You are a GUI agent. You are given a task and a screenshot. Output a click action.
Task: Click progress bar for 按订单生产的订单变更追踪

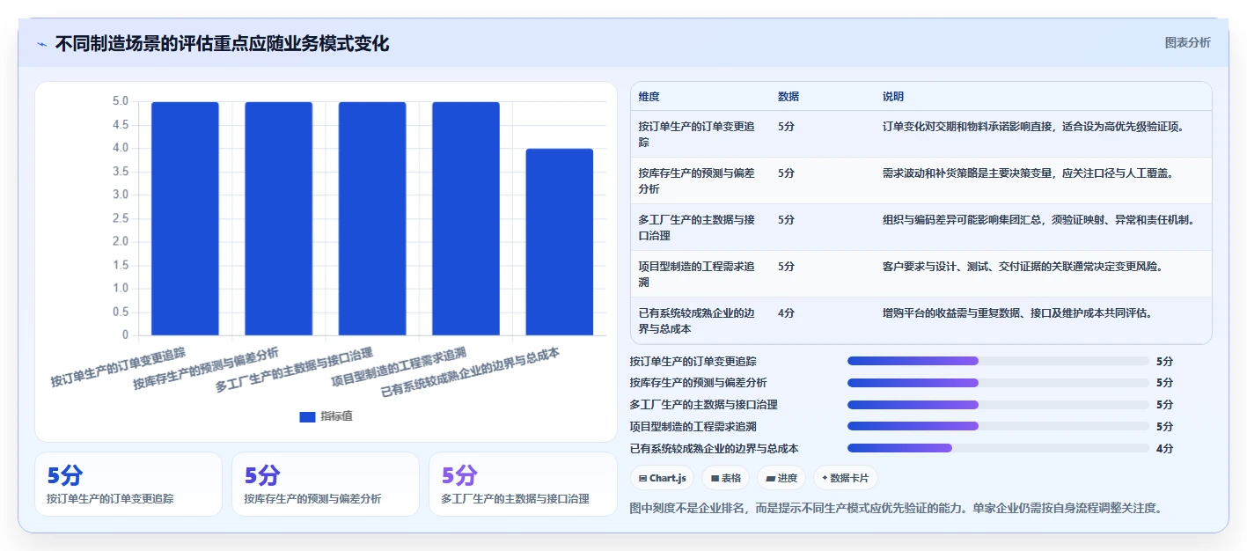coord(998,361)
